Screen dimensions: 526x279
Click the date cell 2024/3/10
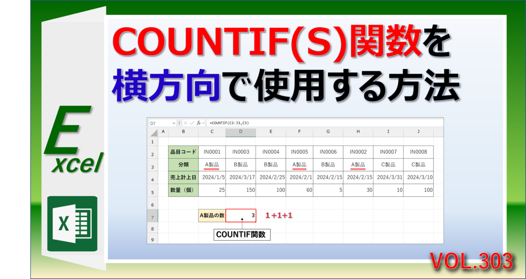tap(418, 178)
